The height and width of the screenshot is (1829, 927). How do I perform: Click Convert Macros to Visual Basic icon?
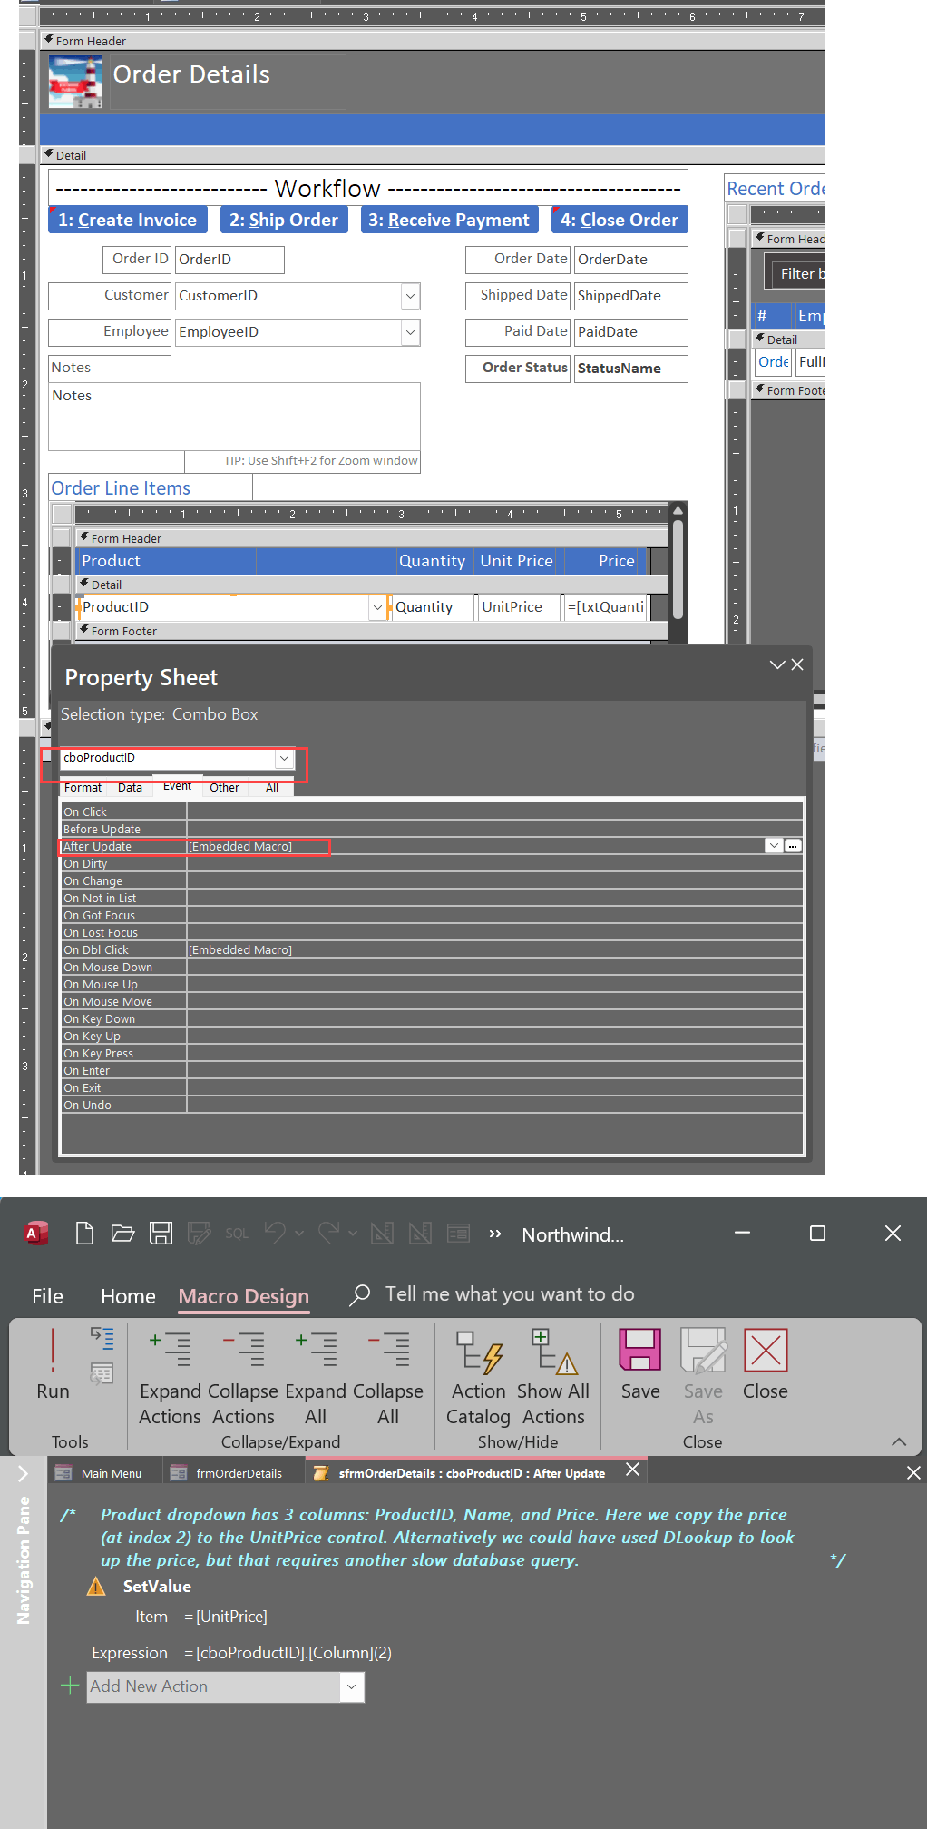102,1374
